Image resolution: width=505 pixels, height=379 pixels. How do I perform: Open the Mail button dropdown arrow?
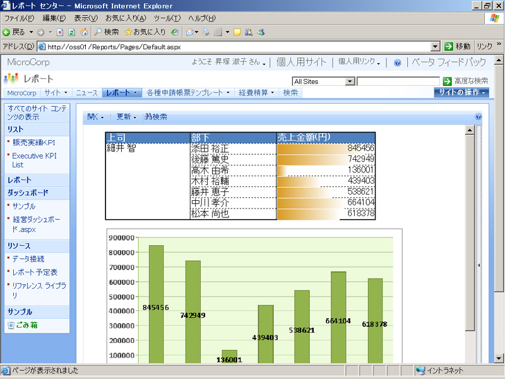196,32
